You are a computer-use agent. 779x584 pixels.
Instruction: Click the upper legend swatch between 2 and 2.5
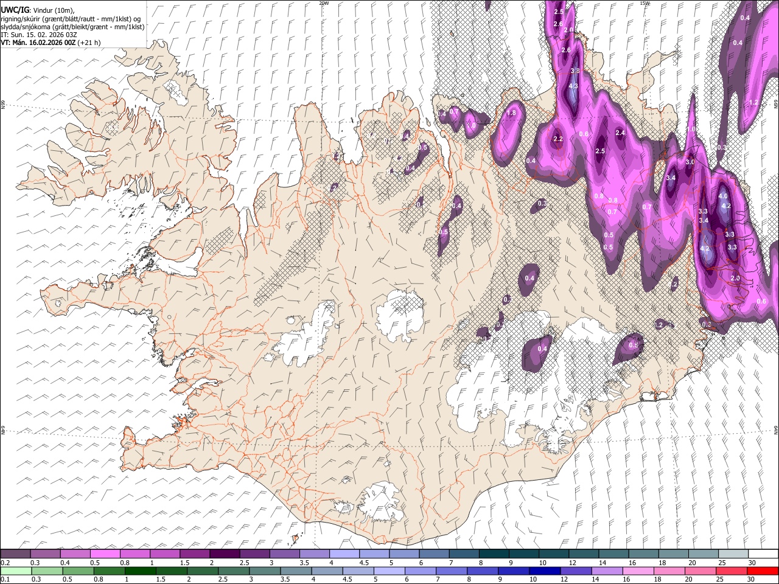[x=225, y=554]
